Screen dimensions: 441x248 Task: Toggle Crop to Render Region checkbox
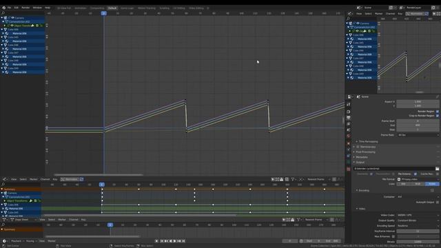point(438,116)
